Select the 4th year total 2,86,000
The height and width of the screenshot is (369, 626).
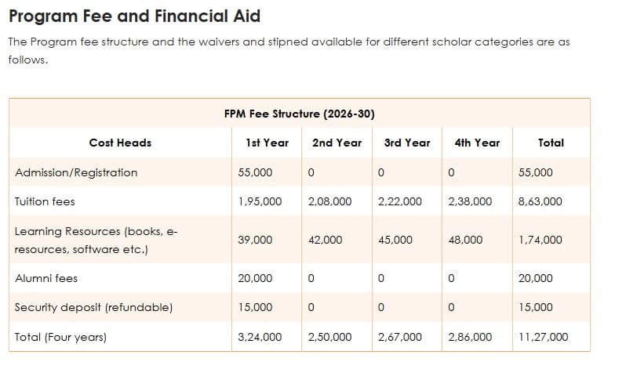point(470,337)
